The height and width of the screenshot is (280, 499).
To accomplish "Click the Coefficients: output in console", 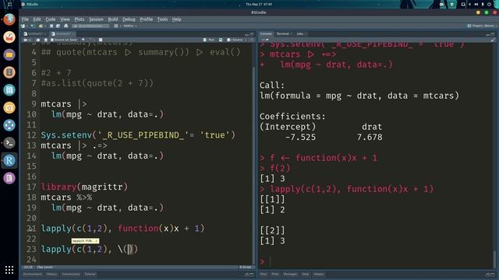I will [x=292, y=117].
